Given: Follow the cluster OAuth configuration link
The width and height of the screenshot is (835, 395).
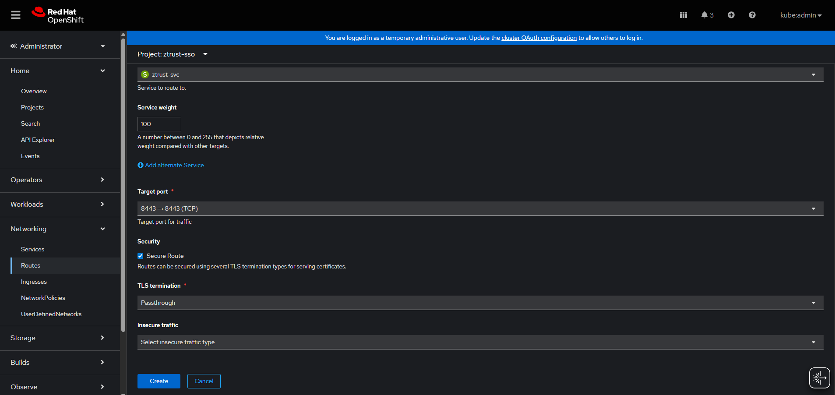Looking at the screenshot, I should coord(539,38).
